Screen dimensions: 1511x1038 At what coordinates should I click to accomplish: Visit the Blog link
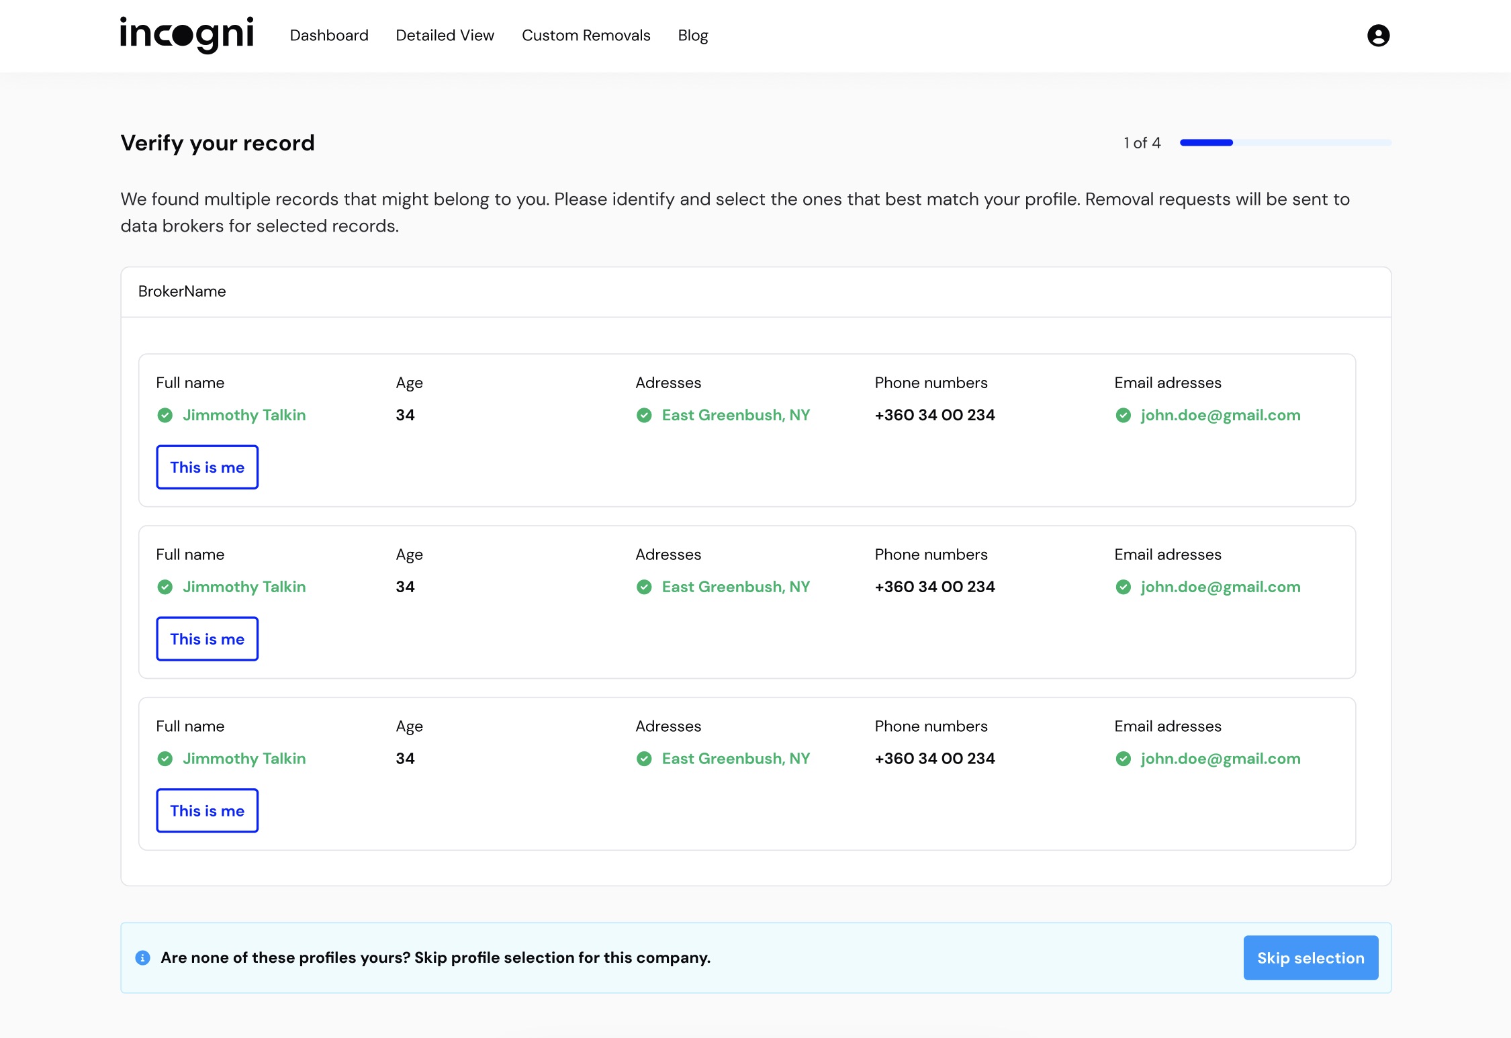[692, 36]
